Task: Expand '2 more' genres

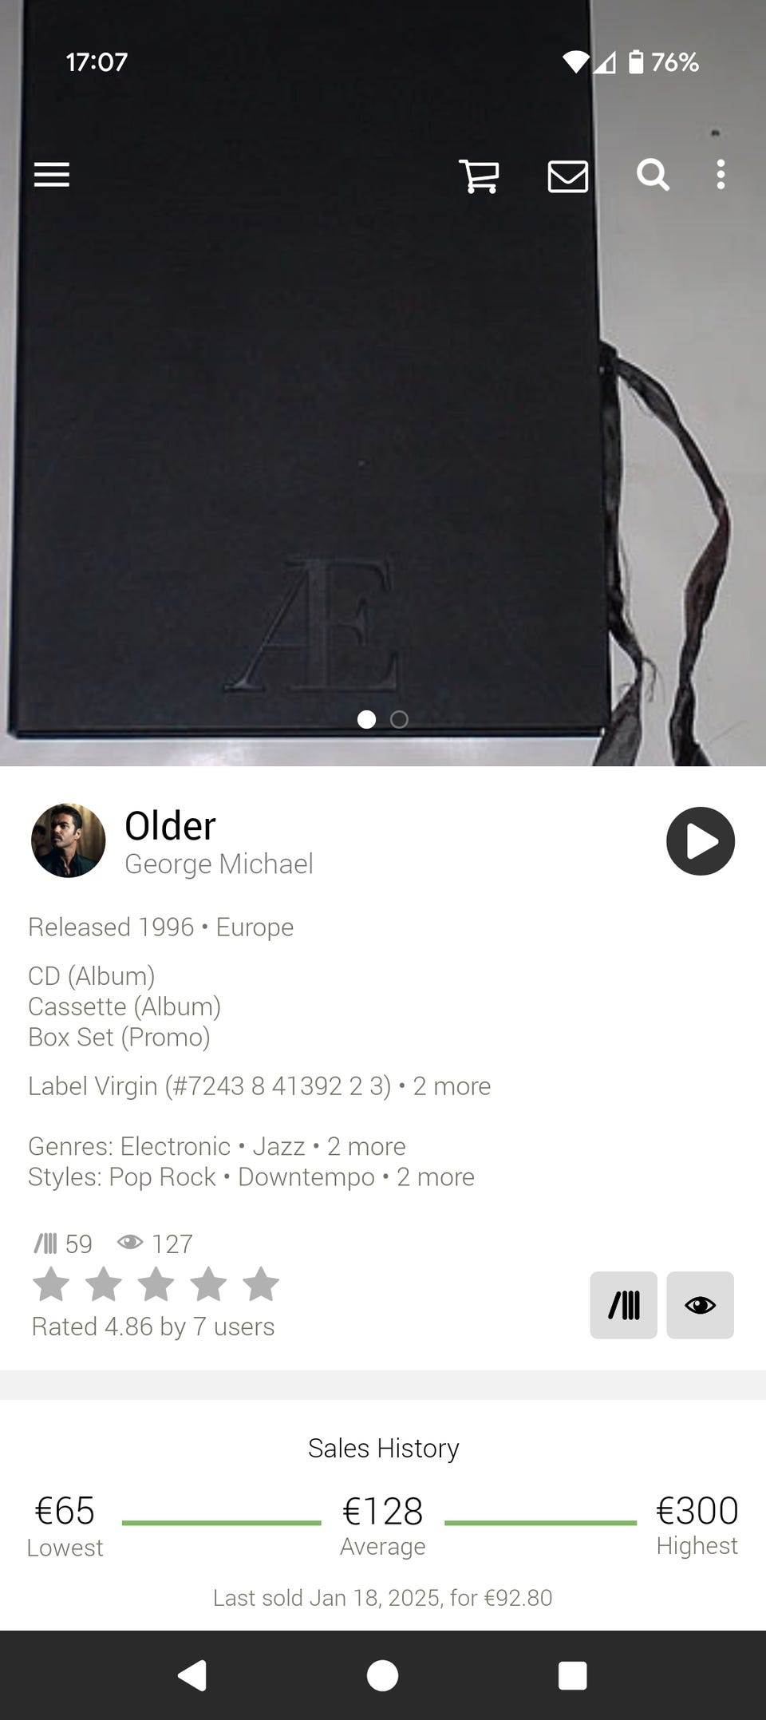Action: [x=366, y=1147]
